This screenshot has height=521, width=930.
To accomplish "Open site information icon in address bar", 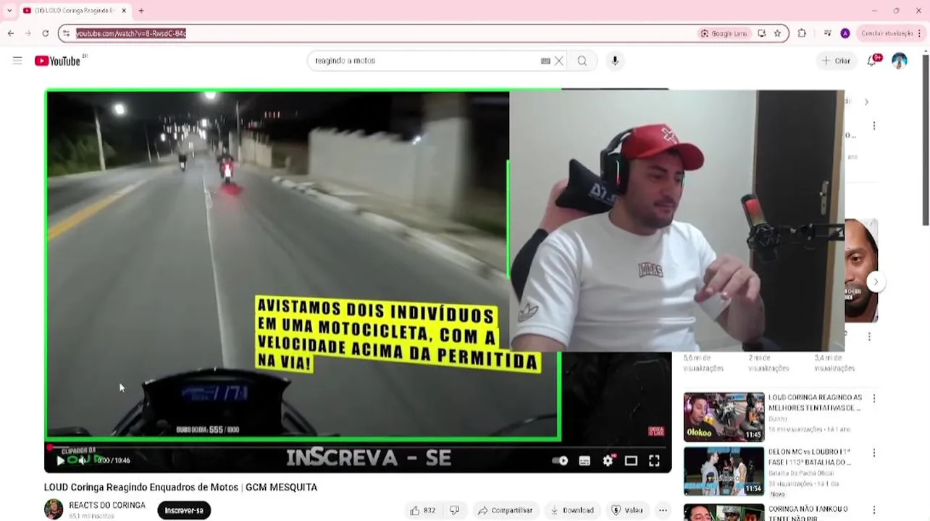I will click(66, 33).
